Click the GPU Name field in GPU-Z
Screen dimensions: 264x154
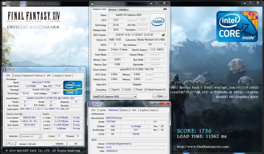pyautogui.click(x=127, y=15)
